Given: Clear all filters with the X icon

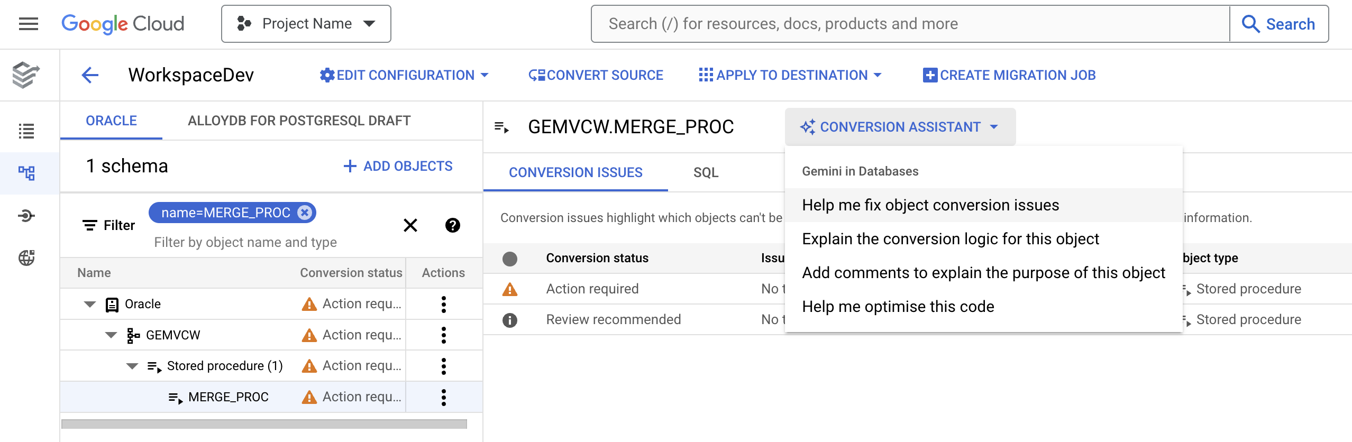Looking at the screenshot, I should tap(410, 225).
